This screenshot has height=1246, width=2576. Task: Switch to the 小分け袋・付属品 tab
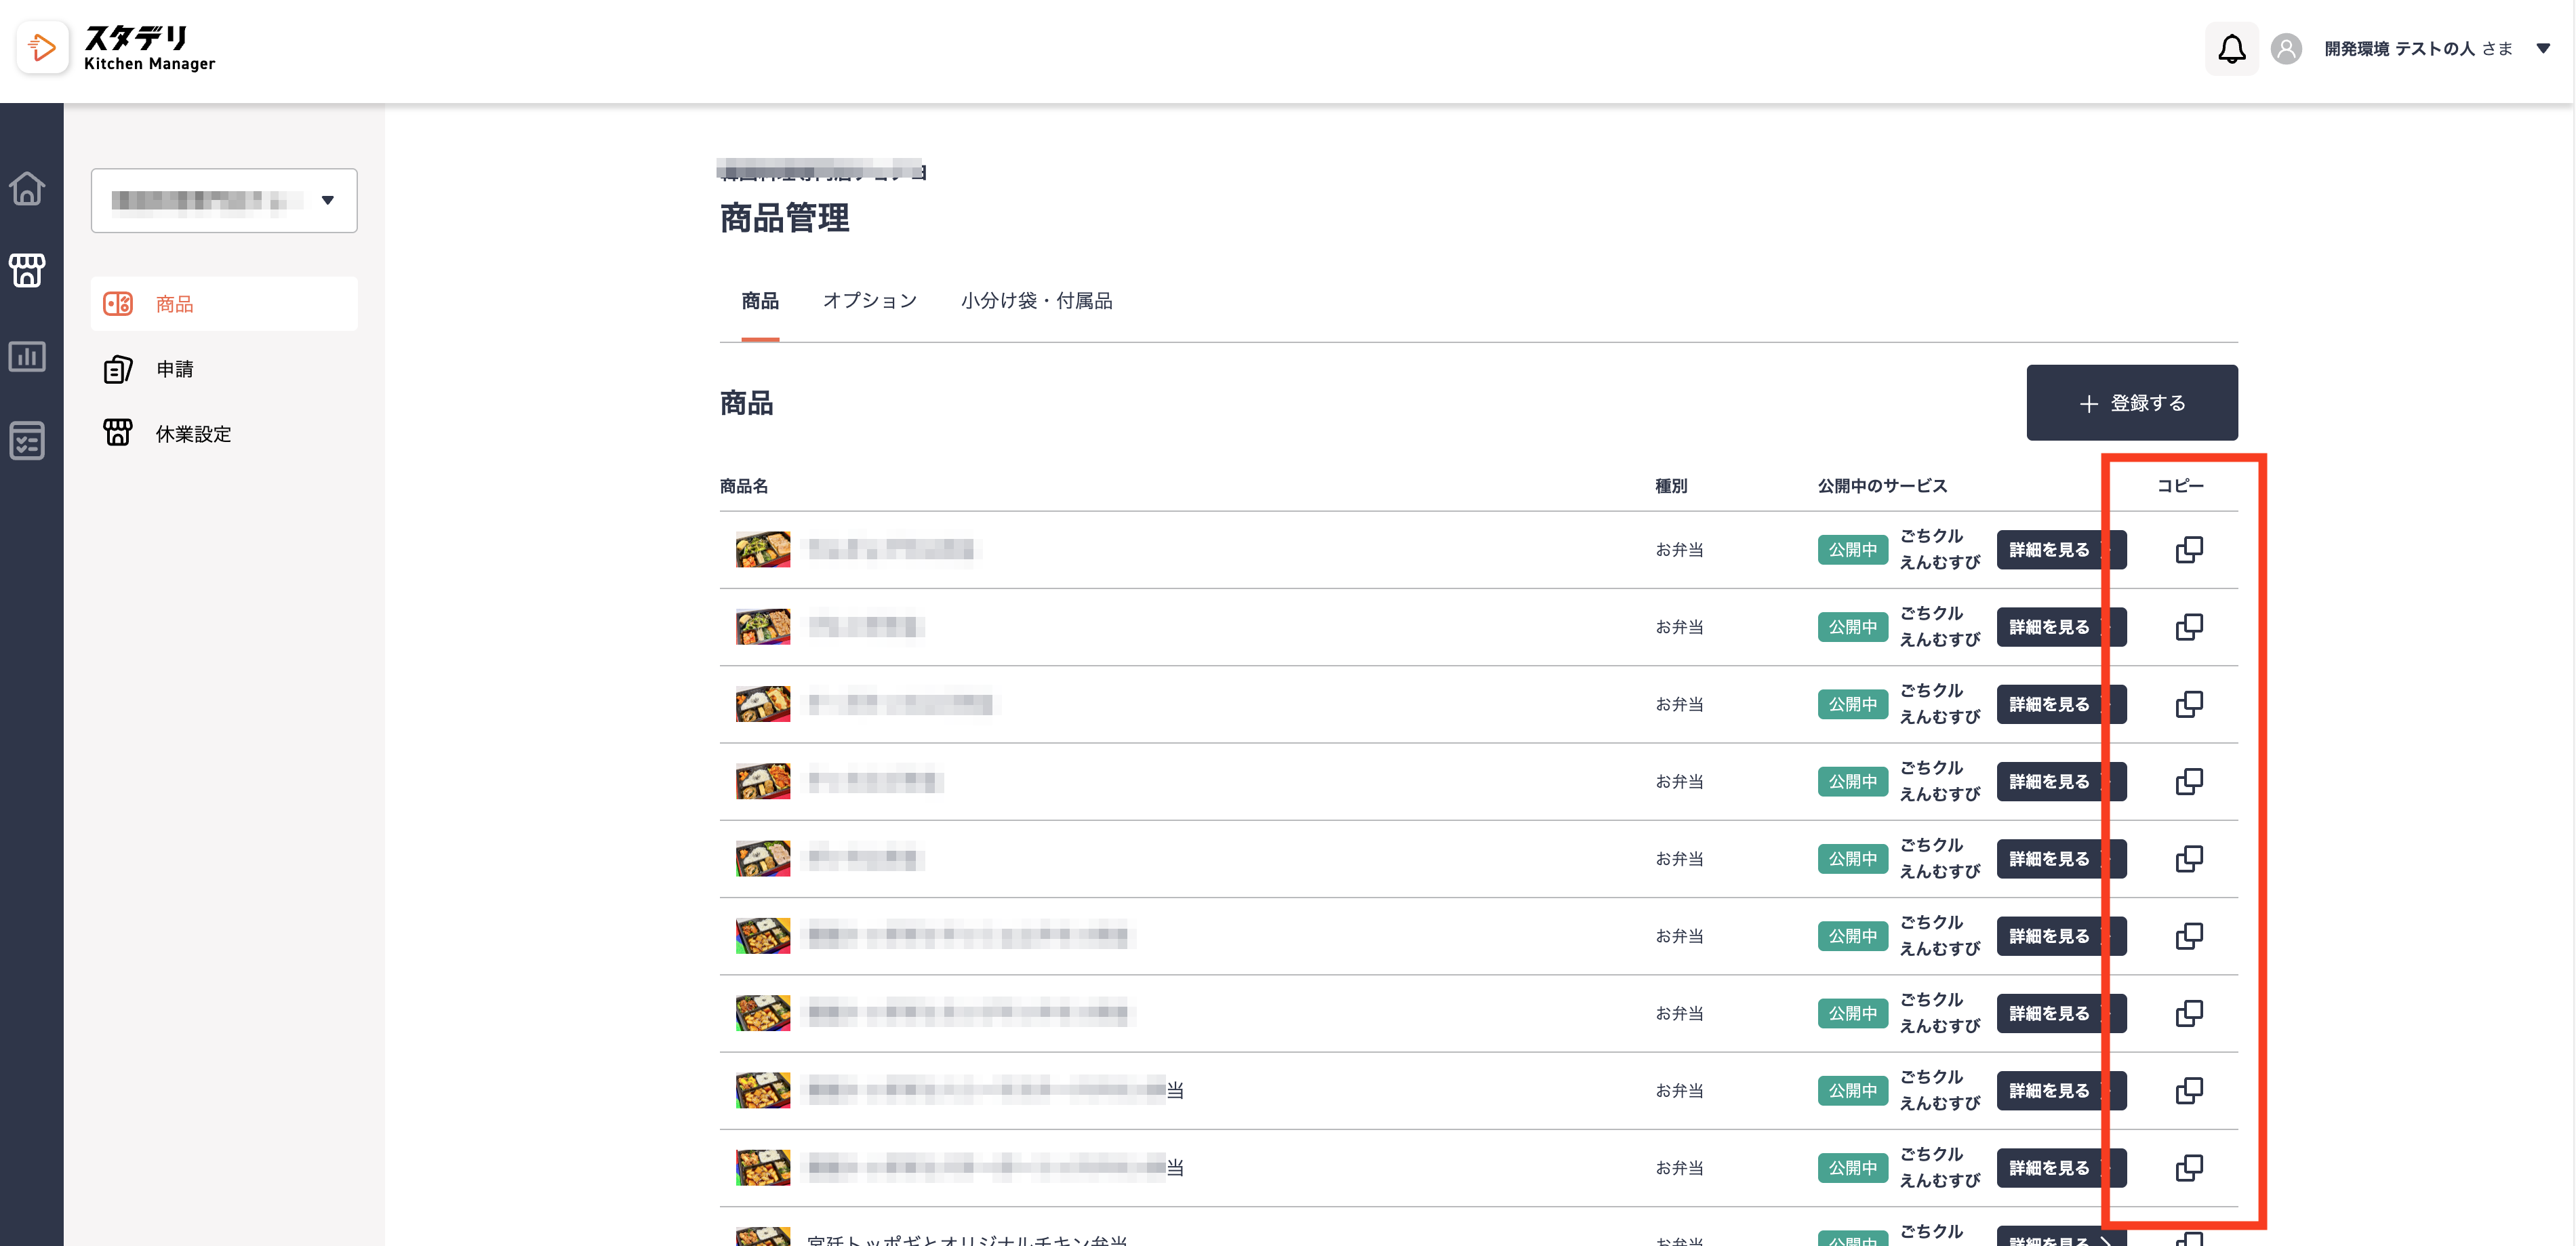(x=1036, y=301)
